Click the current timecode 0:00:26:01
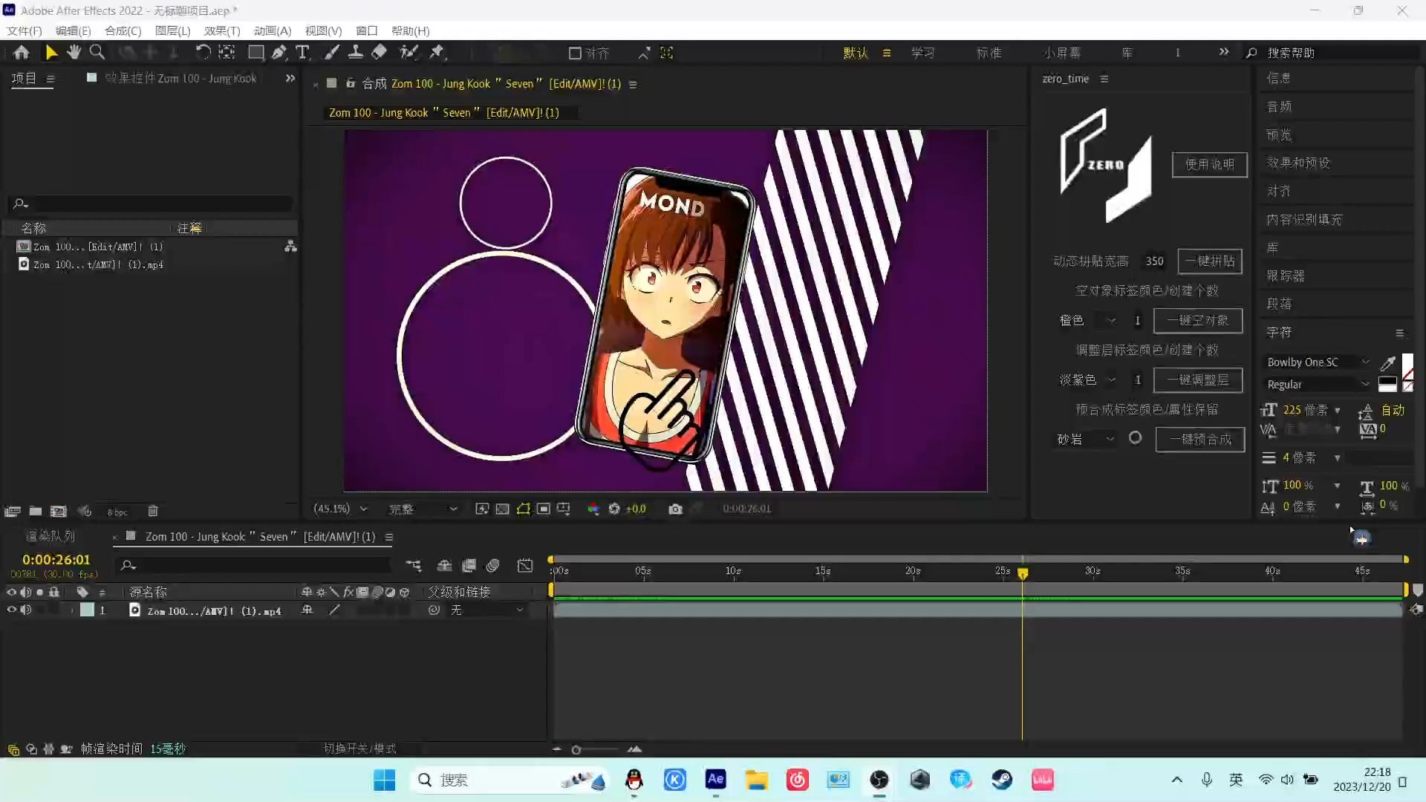Screen dimensions: 1426x802 pos(56,559)
